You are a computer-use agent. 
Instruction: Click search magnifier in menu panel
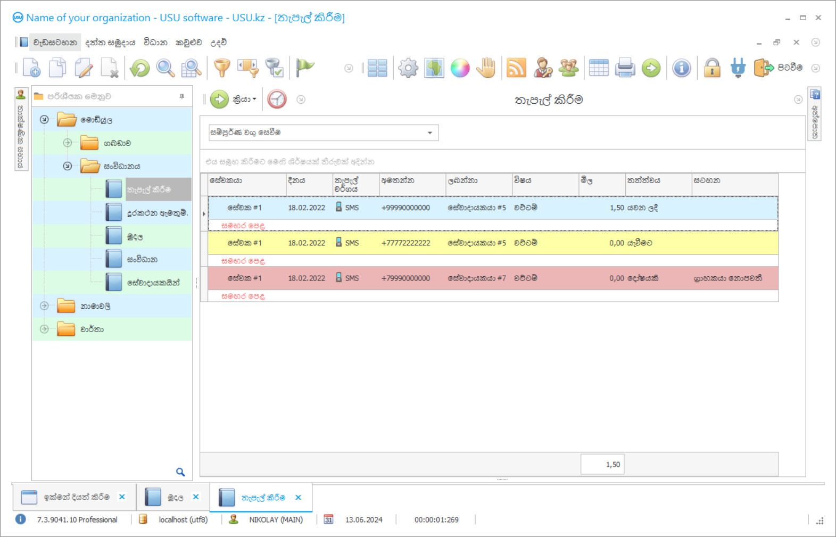180,472
